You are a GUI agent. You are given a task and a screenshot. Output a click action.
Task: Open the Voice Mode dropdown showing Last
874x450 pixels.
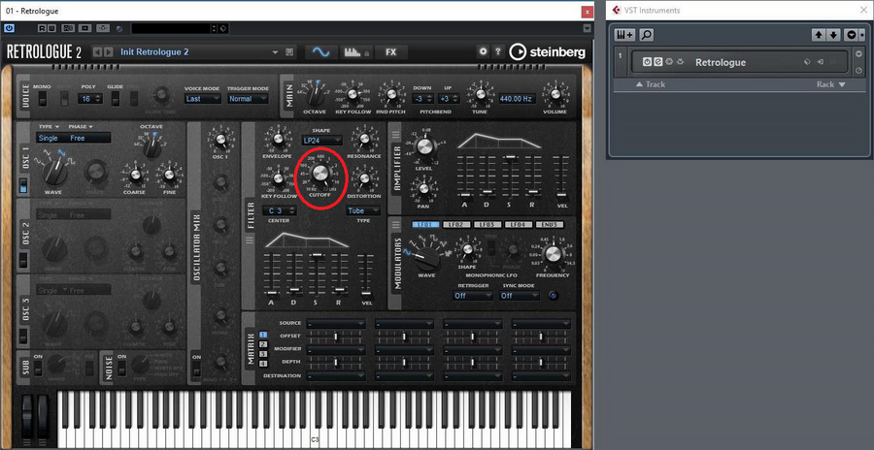coord(201,98)
